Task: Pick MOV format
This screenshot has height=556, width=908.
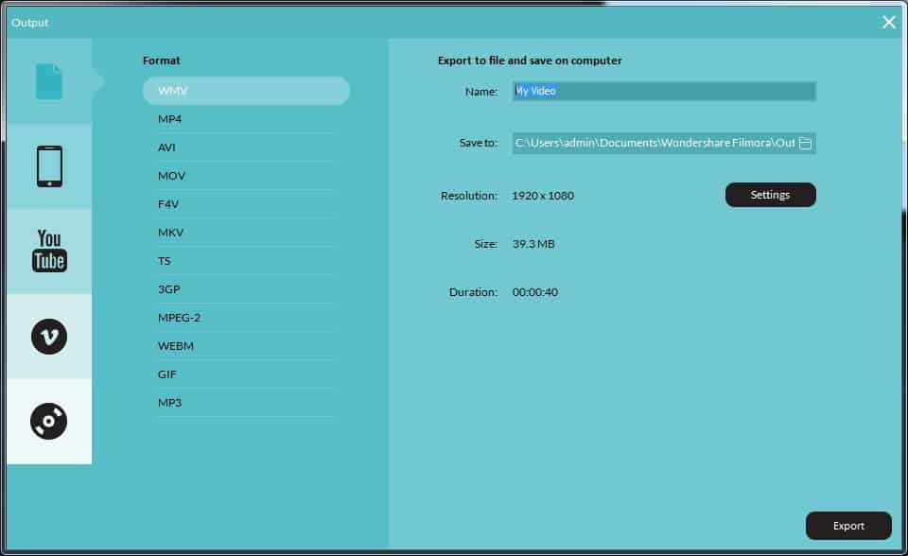Action: 246,176
